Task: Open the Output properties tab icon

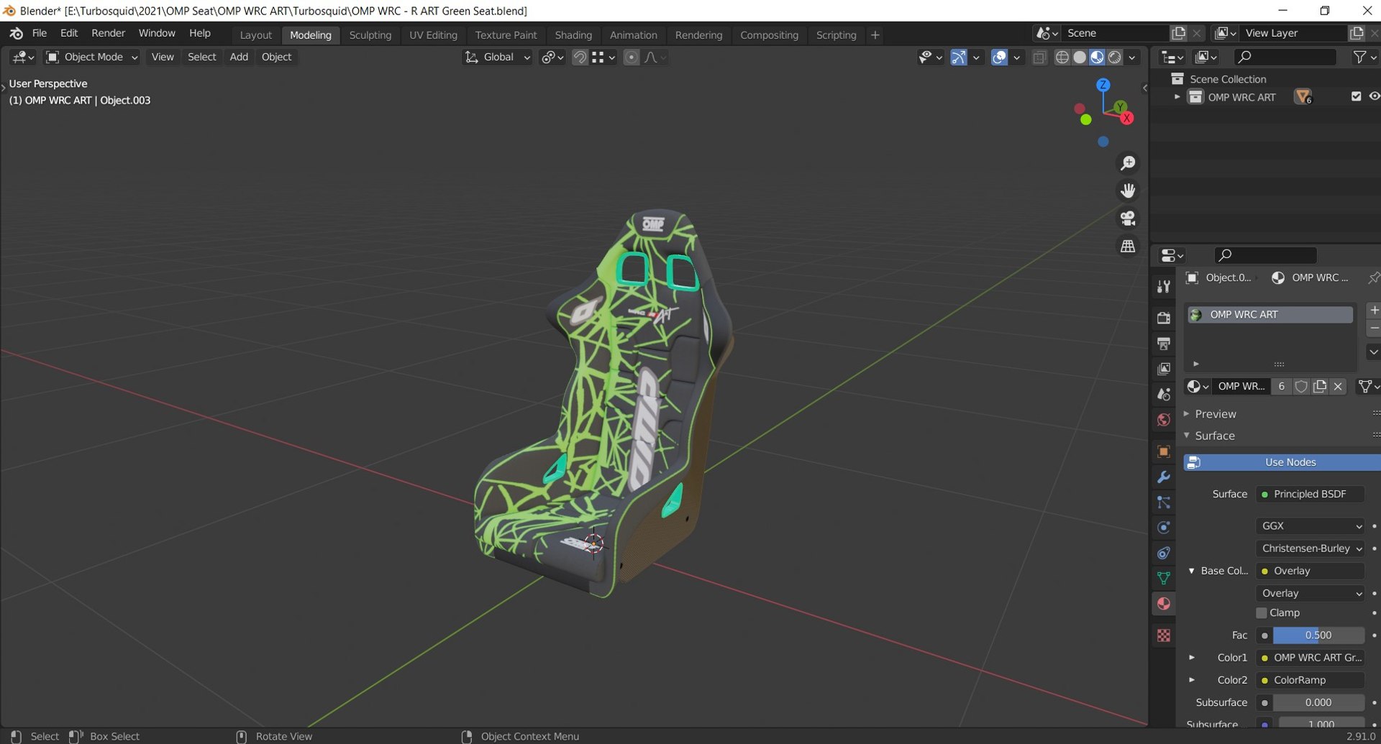Action: pos(1163,344)
